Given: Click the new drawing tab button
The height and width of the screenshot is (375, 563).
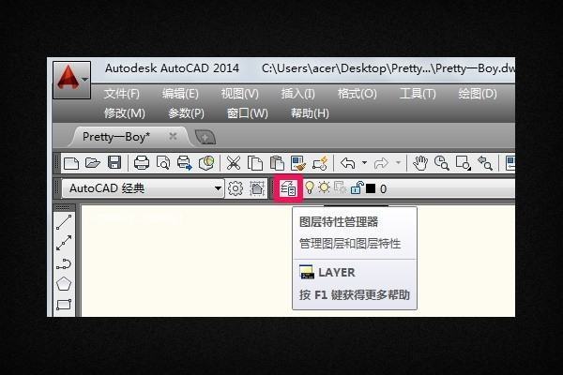Looking at the screenshot, I should (x=205, y=137).
